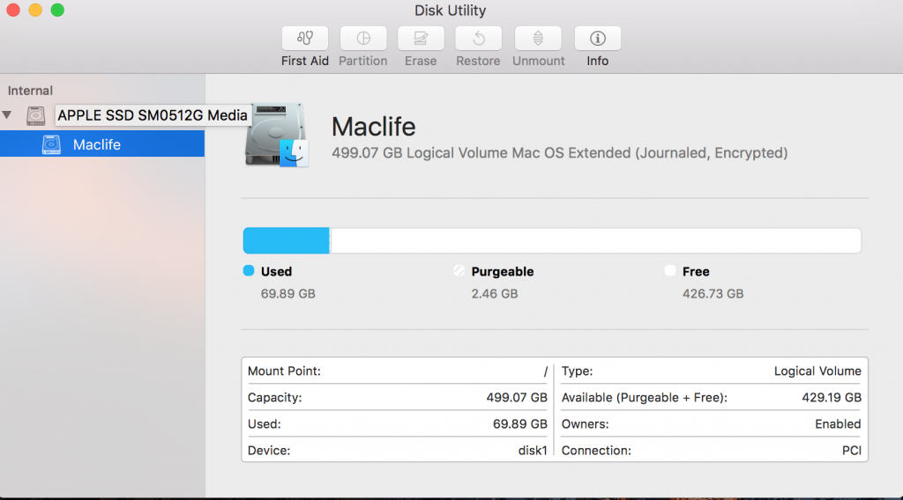The height and width of the screenshot is (500, 903).
Task: Click the 2.46 GB purgeable value
Action: click(494, 294)
